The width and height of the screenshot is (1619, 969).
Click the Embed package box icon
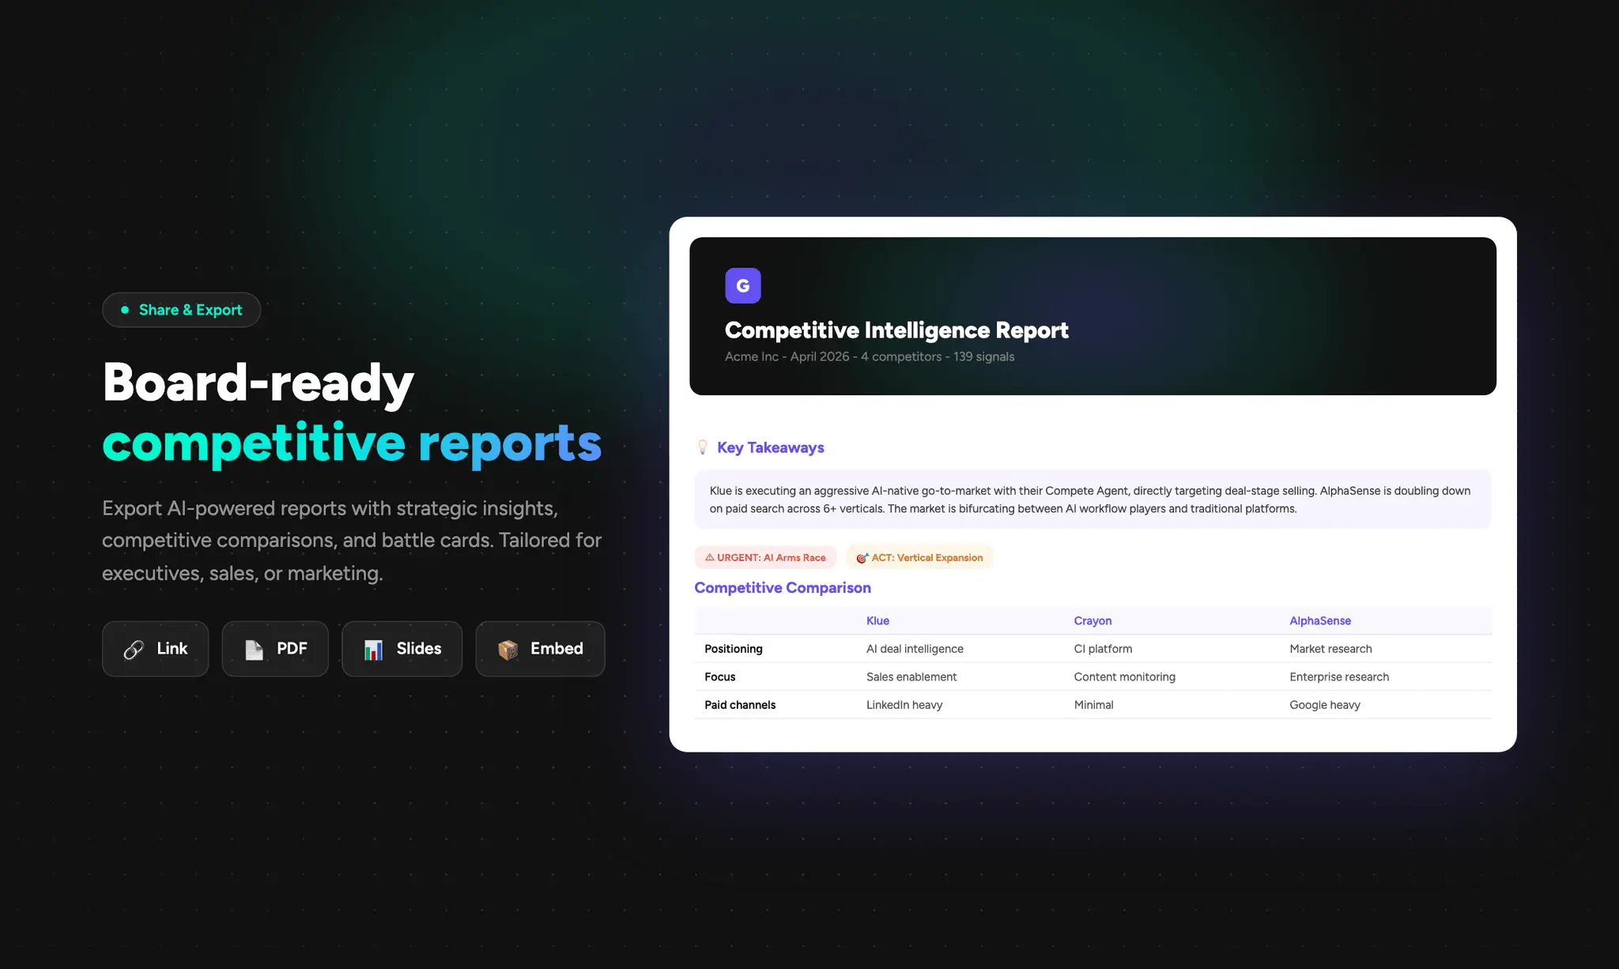click(x=508, y=650)
